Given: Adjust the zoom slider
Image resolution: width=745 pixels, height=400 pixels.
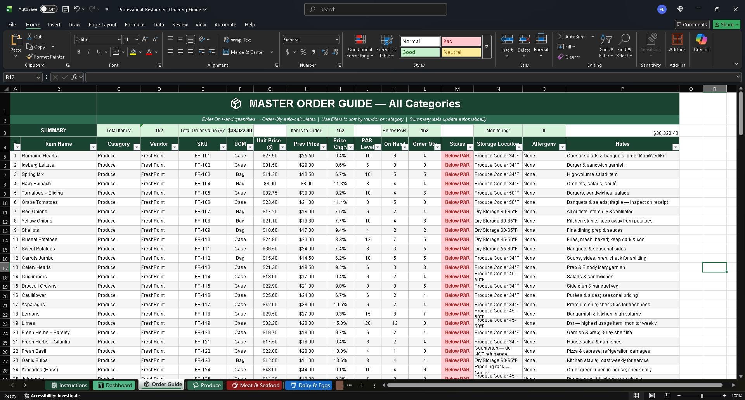Looking at the screenshot, I should pyautogui.click(x=702, y=396).
